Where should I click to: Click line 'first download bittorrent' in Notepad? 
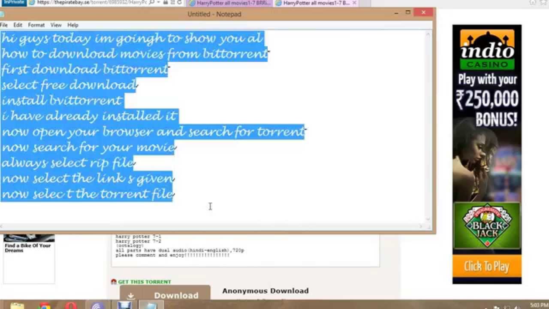85,69
